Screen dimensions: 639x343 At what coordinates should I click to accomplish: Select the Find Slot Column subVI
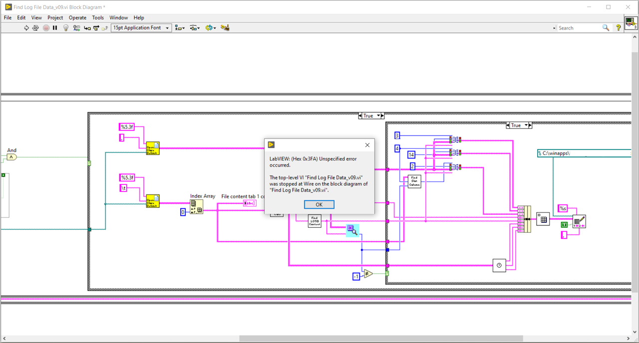[415, 181]
